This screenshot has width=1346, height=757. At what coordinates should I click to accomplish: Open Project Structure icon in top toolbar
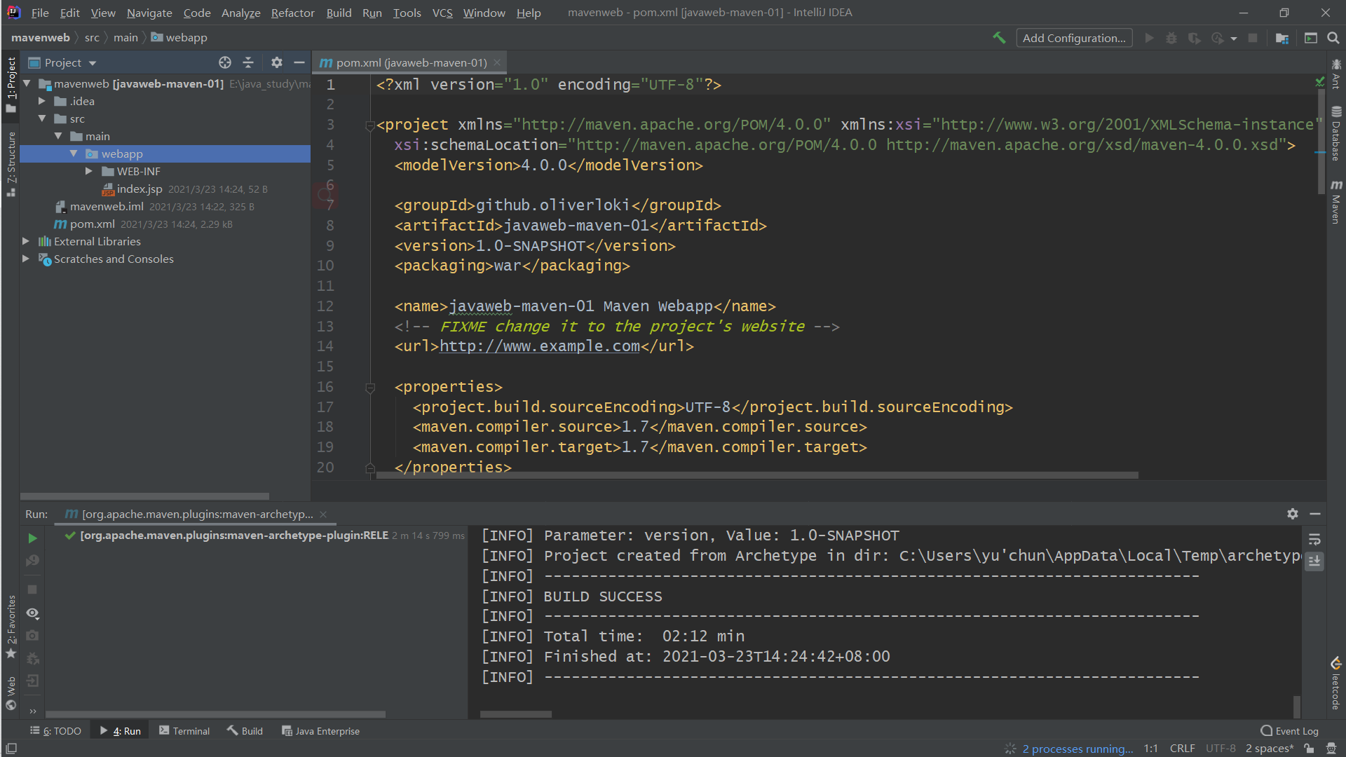[1282, 38]
